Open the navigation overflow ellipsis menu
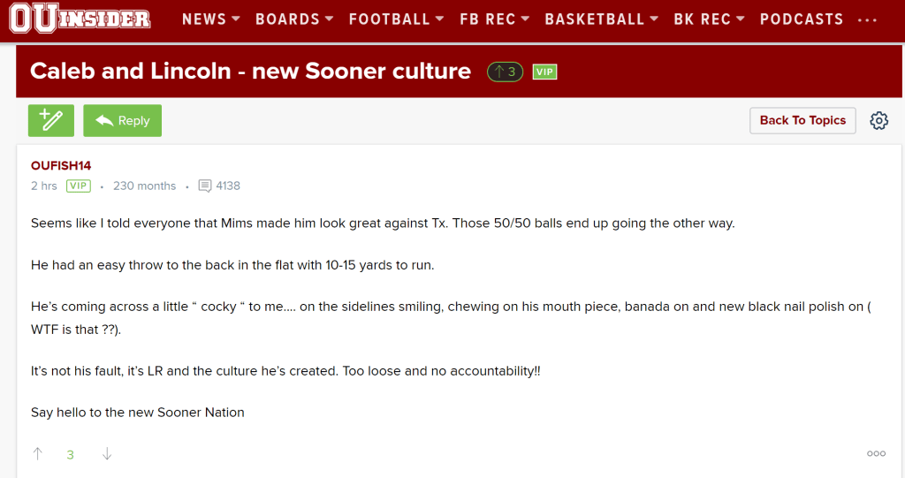The height and width of the screenshot is (478, 905). (x=868, y=19)
